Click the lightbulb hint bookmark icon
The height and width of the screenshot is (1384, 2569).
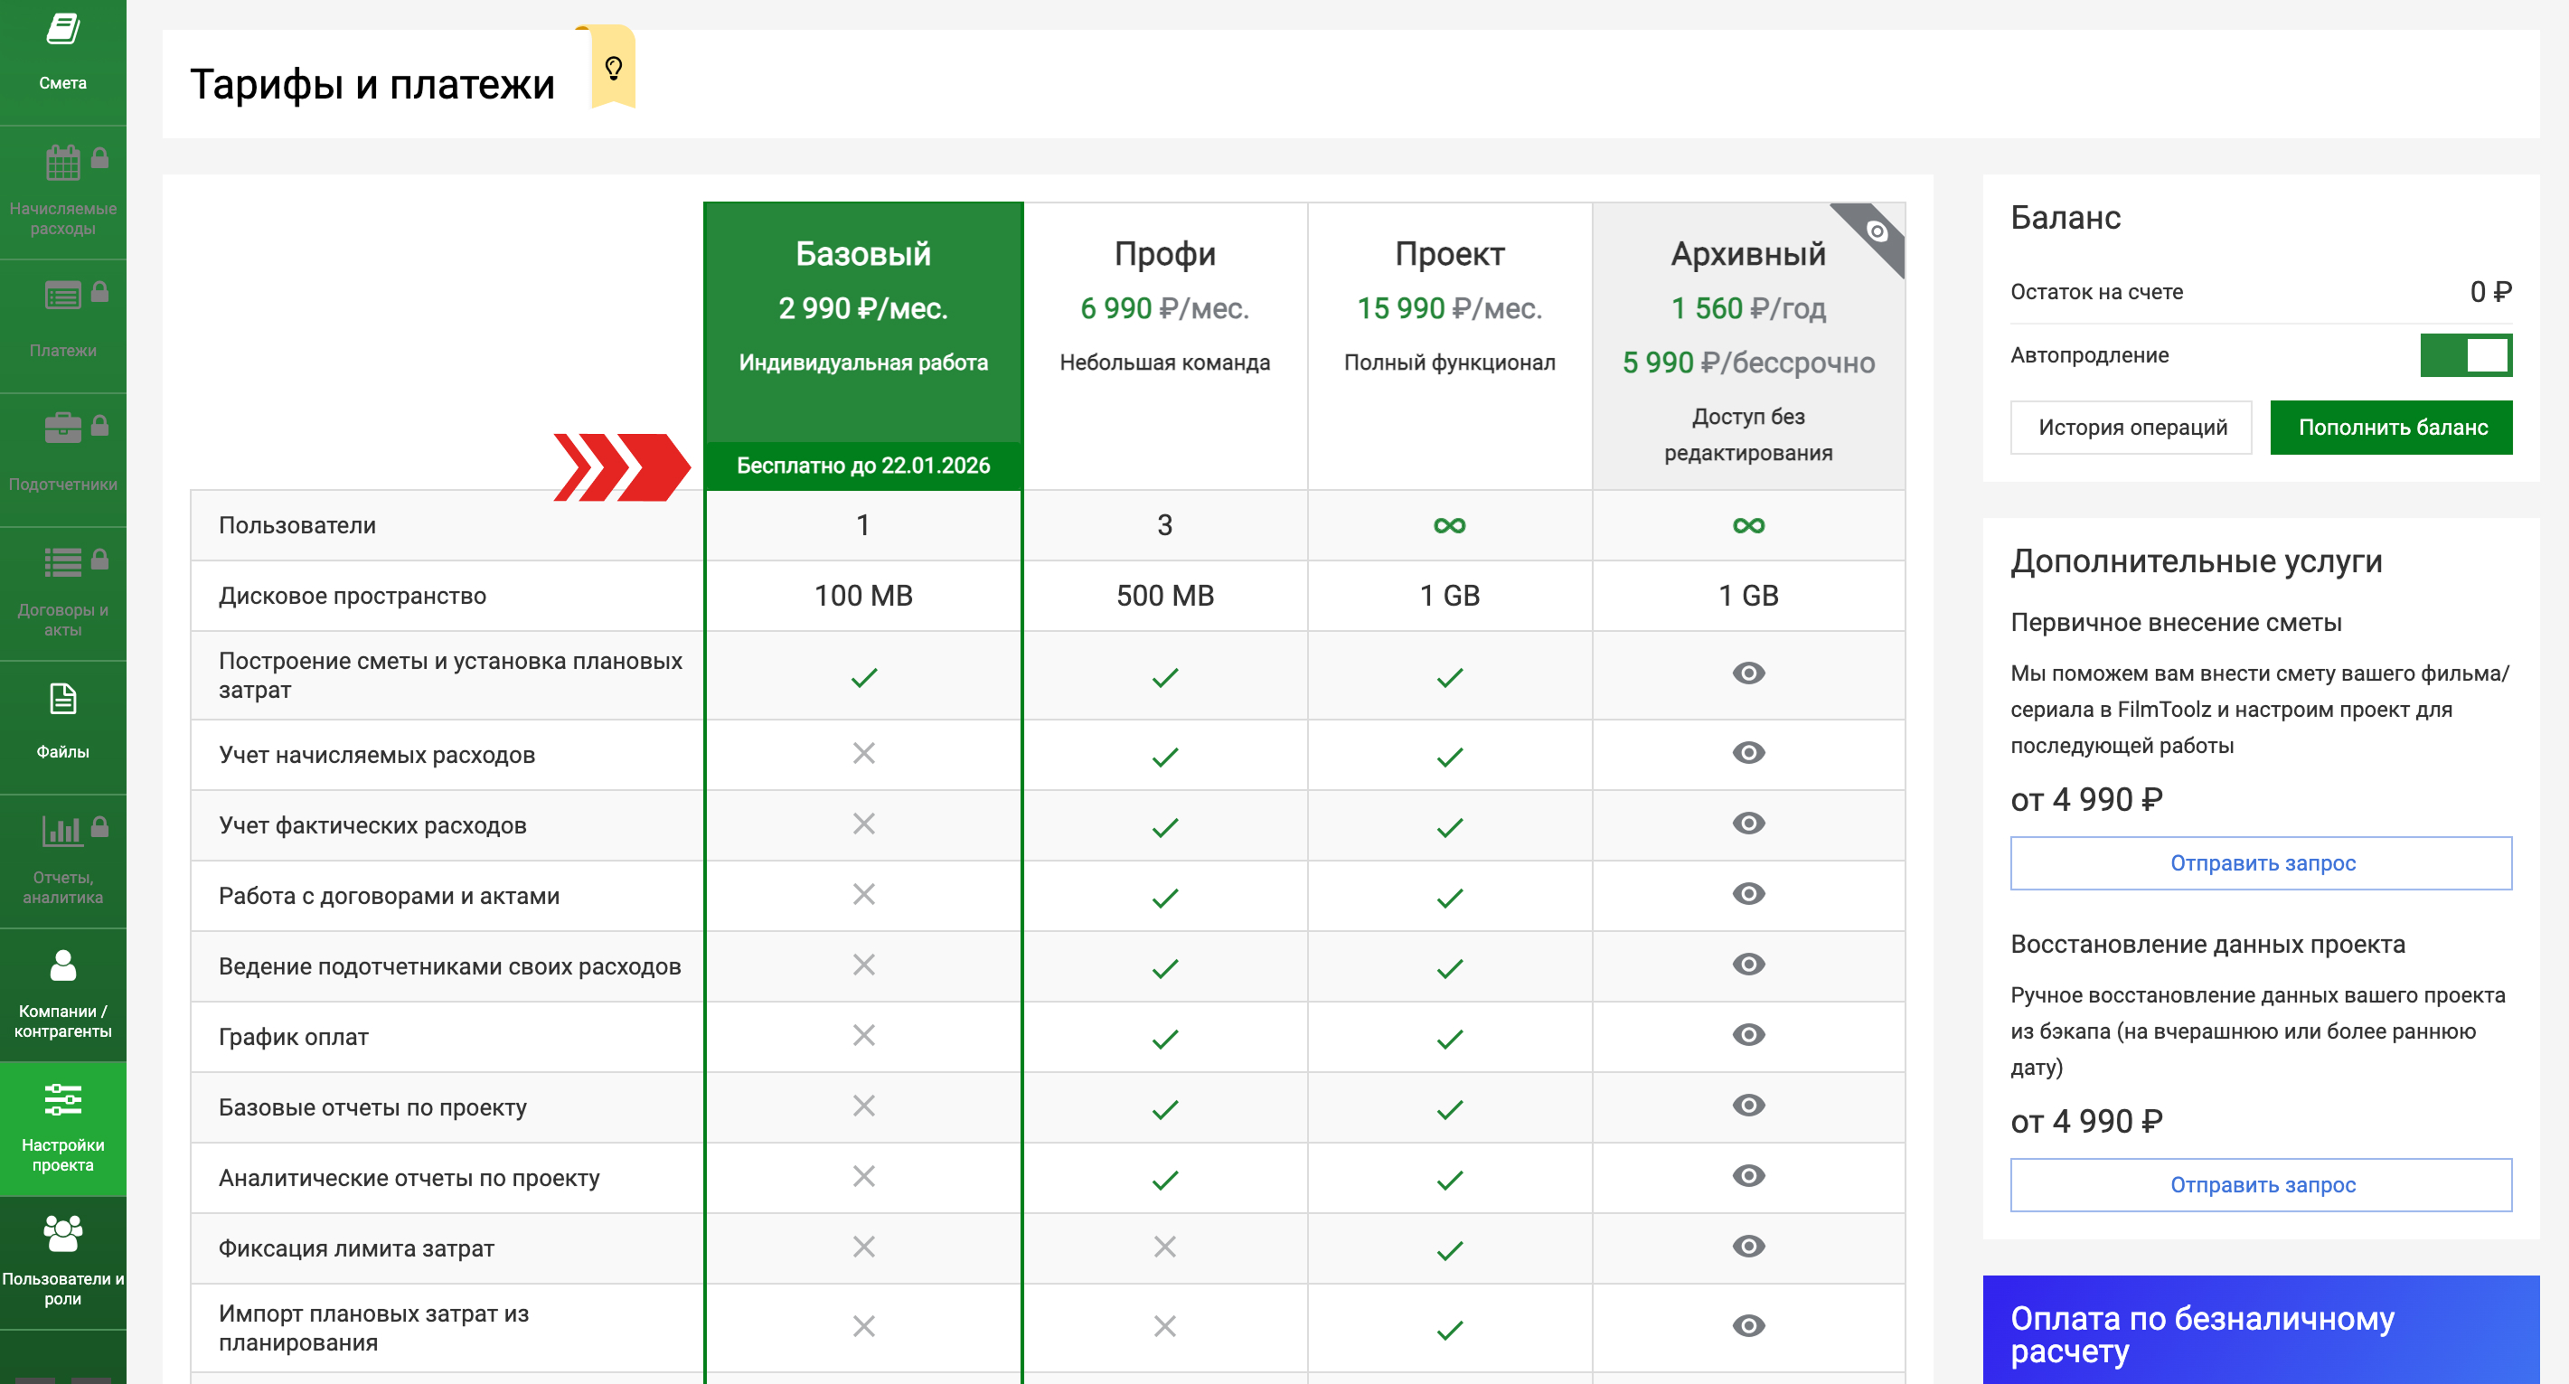pos(614,68)
